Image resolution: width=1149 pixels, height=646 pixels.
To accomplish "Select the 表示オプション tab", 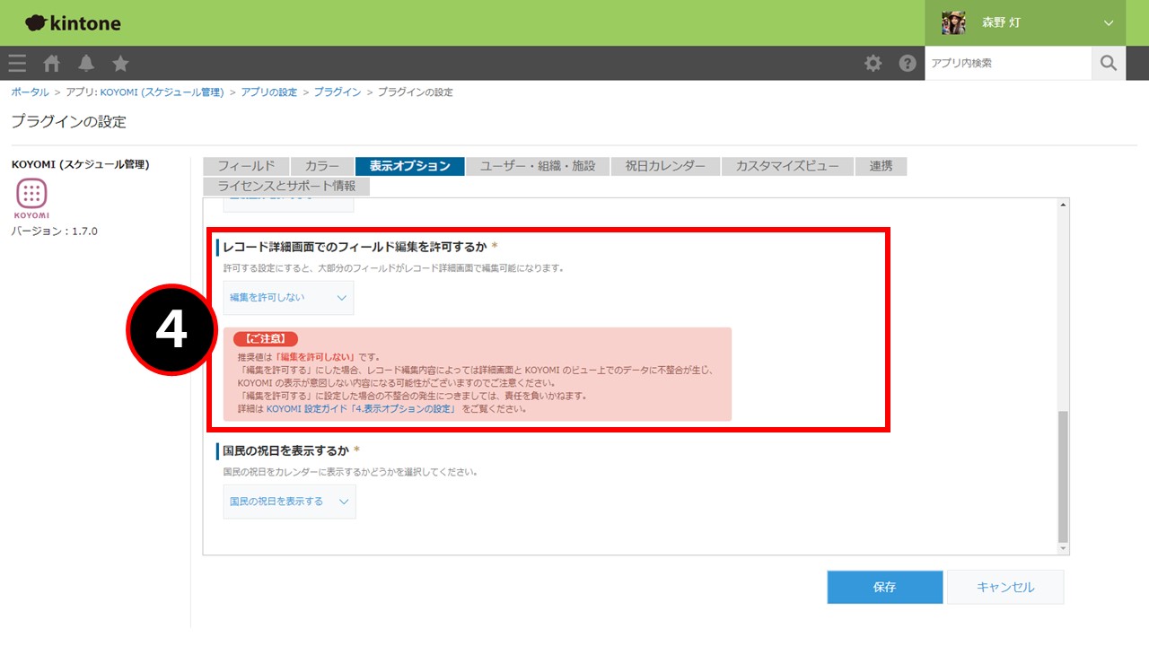I will [410, 166].
